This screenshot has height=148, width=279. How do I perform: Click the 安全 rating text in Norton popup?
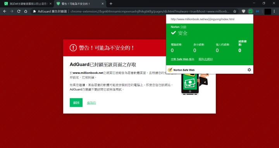[x=183, y=33]
